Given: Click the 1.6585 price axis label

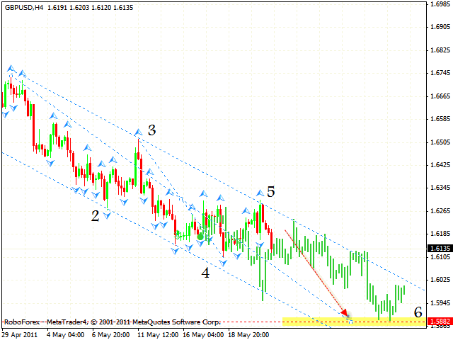Looking at the screenshot, I should point(440,119).
